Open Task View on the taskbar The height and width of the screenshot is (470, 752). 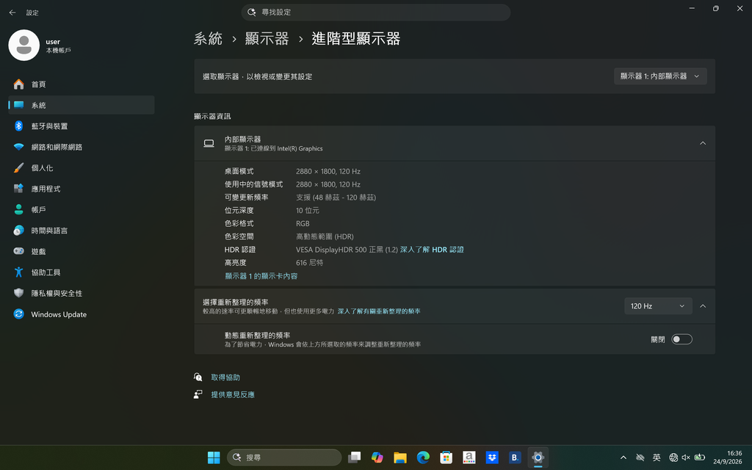pos(355,458)
